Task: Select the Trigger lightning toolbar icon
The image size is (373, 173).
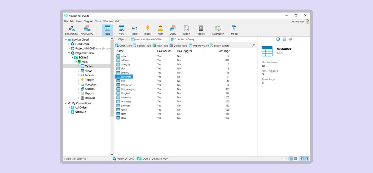Action: tap(148, 30)
